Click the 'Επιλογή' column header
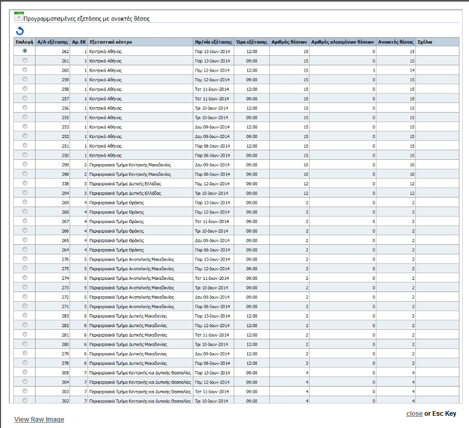 coord(24,42)
